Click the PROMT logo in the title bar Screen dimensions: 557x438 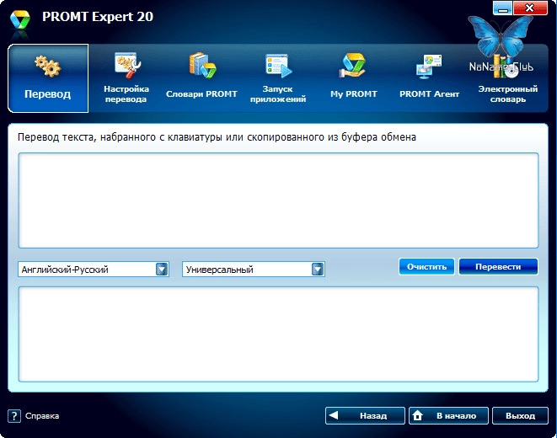(20, 20)
